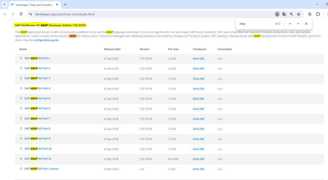Click download icon for ABAP AS Part 5
The image size is (328, 180).
[21, 98]
